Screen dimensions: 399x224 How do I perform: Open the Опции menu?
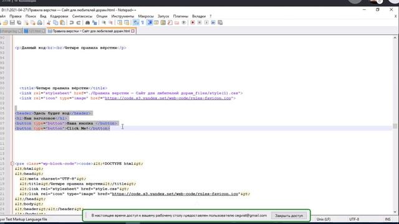(102, 16)
